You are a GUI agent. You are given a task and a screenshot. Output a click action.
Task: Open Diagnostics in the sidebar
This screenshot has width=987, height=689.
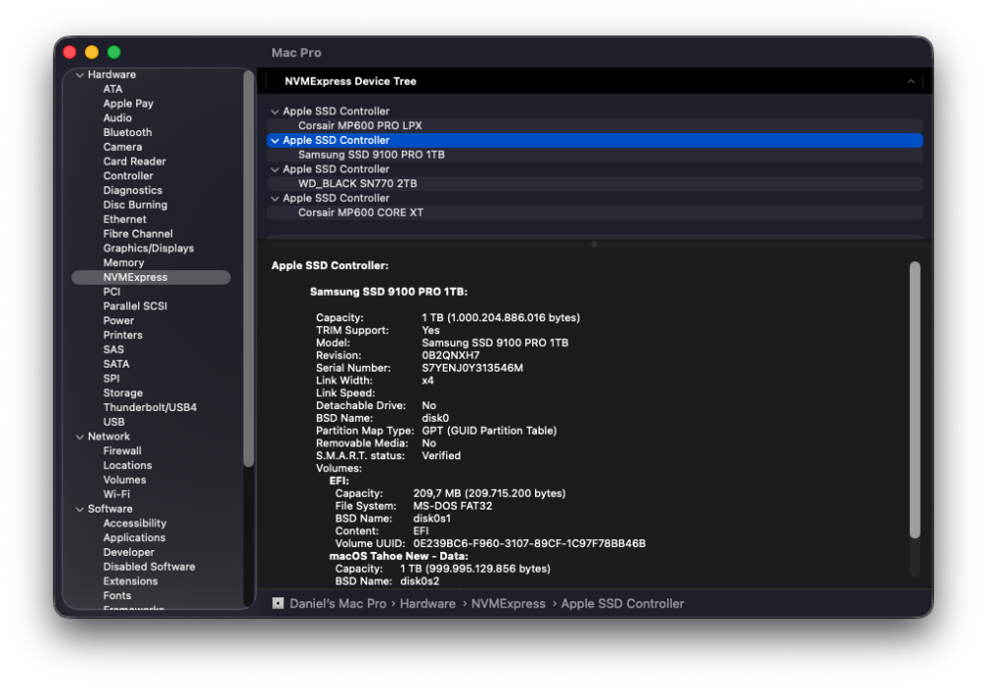click(133, 190)
